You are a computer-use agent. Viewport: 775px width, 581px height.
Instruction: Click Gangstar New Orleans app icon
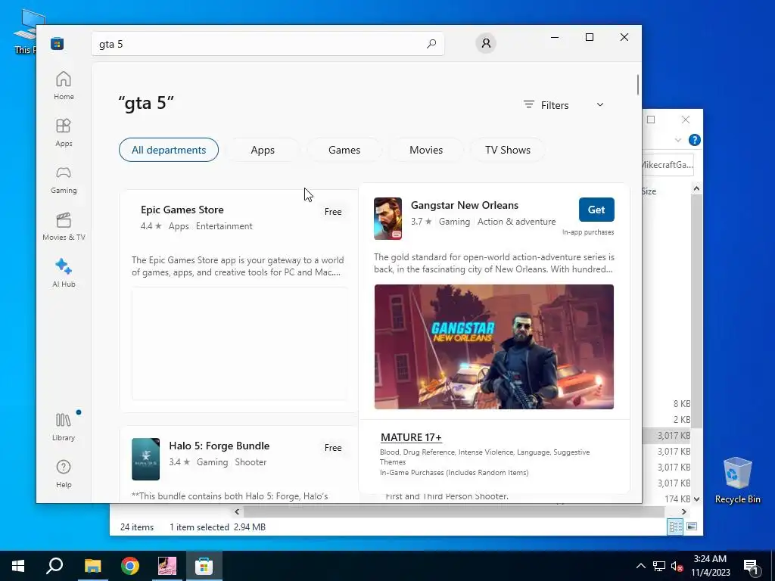[387, 219]
